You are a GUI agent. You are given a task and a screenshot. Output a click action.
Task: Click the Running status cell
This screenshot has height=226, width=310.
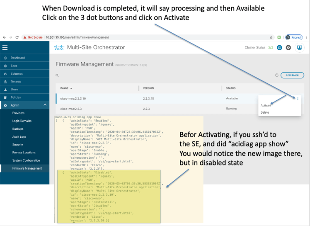tap(231, 109)
